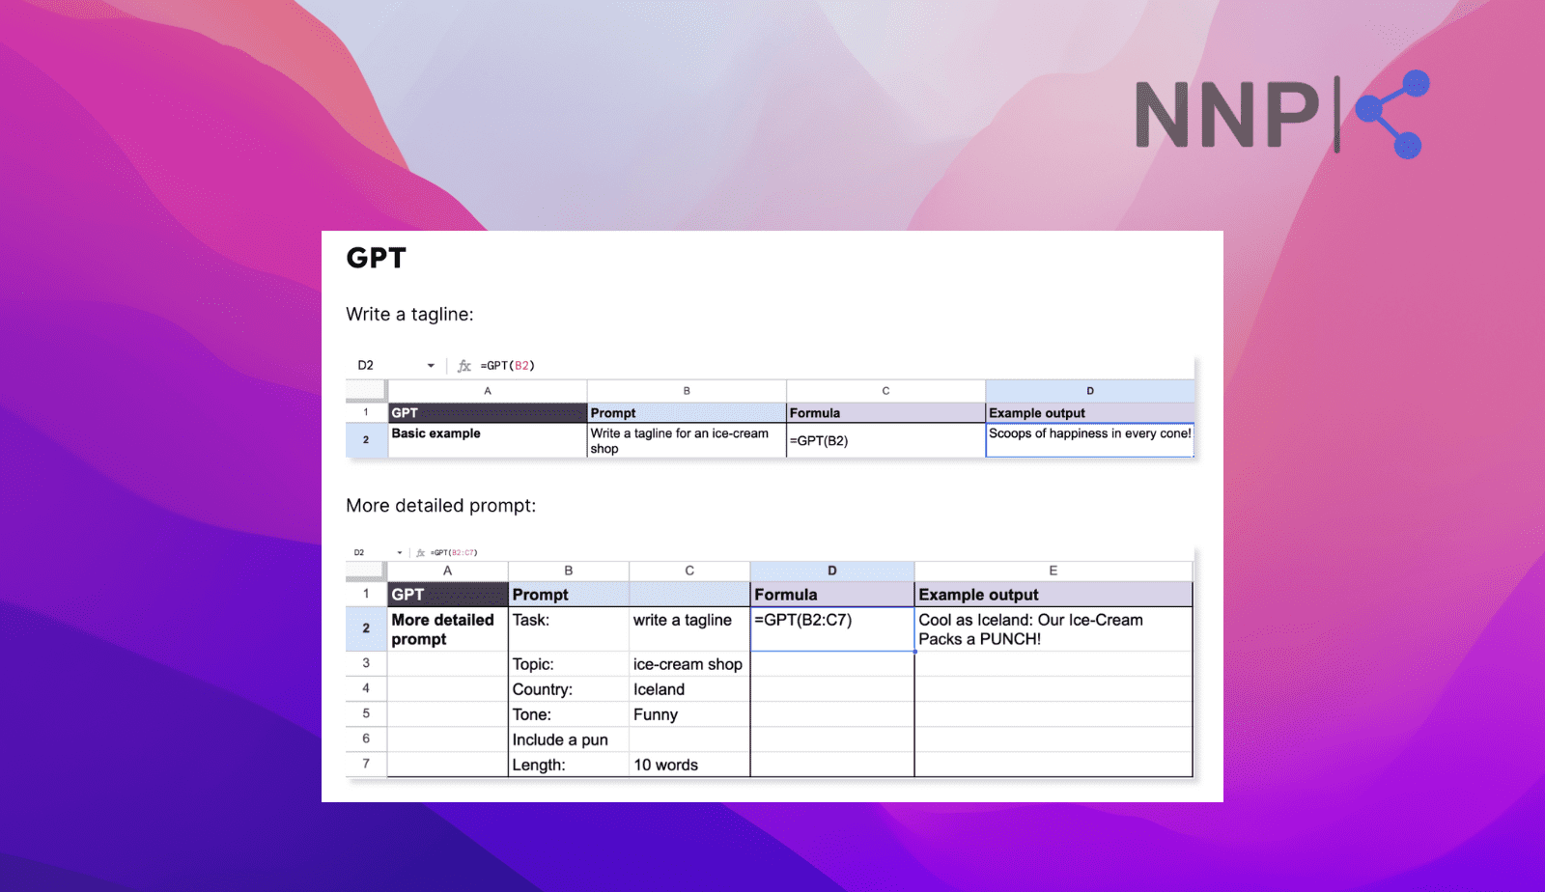
Task: Select the 'Iceland' cell
Action: pos(689,689)
